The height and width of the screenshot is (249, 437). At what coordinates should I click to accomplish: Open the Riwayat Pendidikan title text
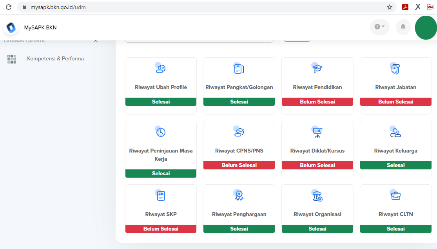(x=317, y=87)
